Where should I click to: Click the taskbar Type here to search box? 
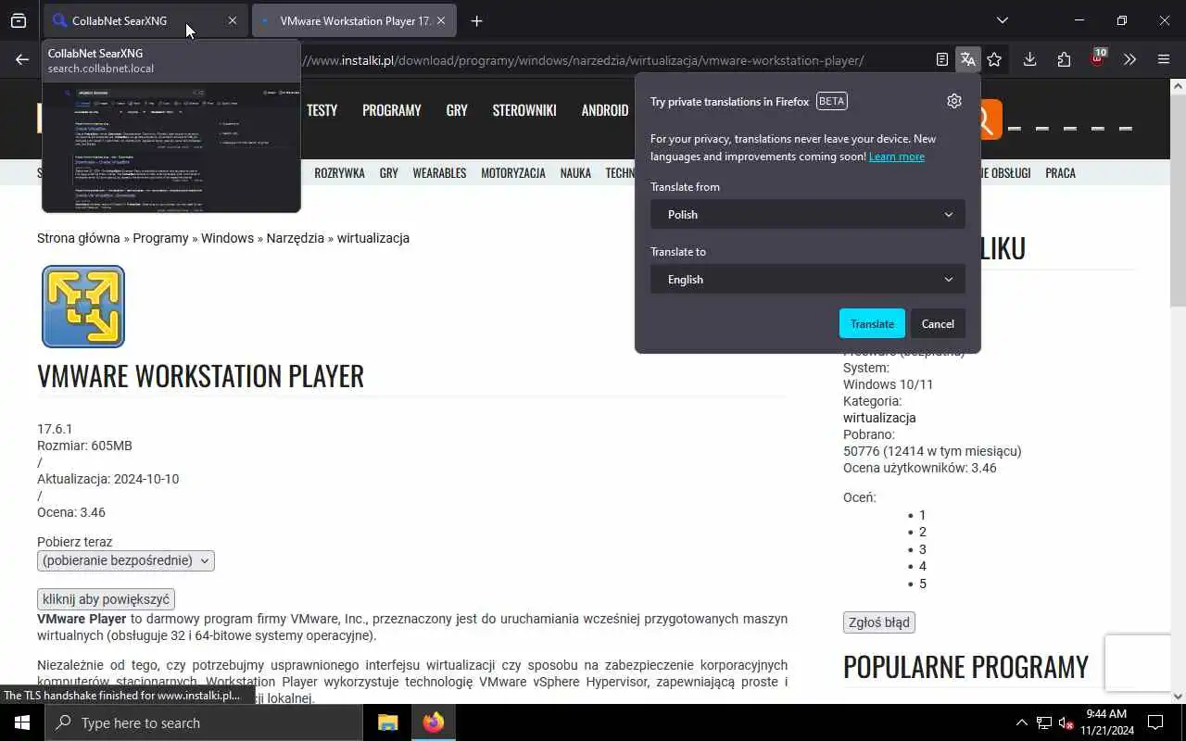[x=204, y=722]
